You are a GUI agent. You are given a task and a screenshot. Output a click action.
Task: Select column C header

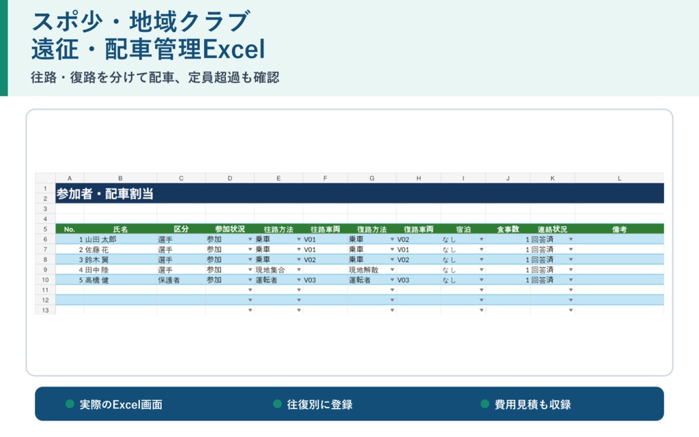[x=181, y=178]
